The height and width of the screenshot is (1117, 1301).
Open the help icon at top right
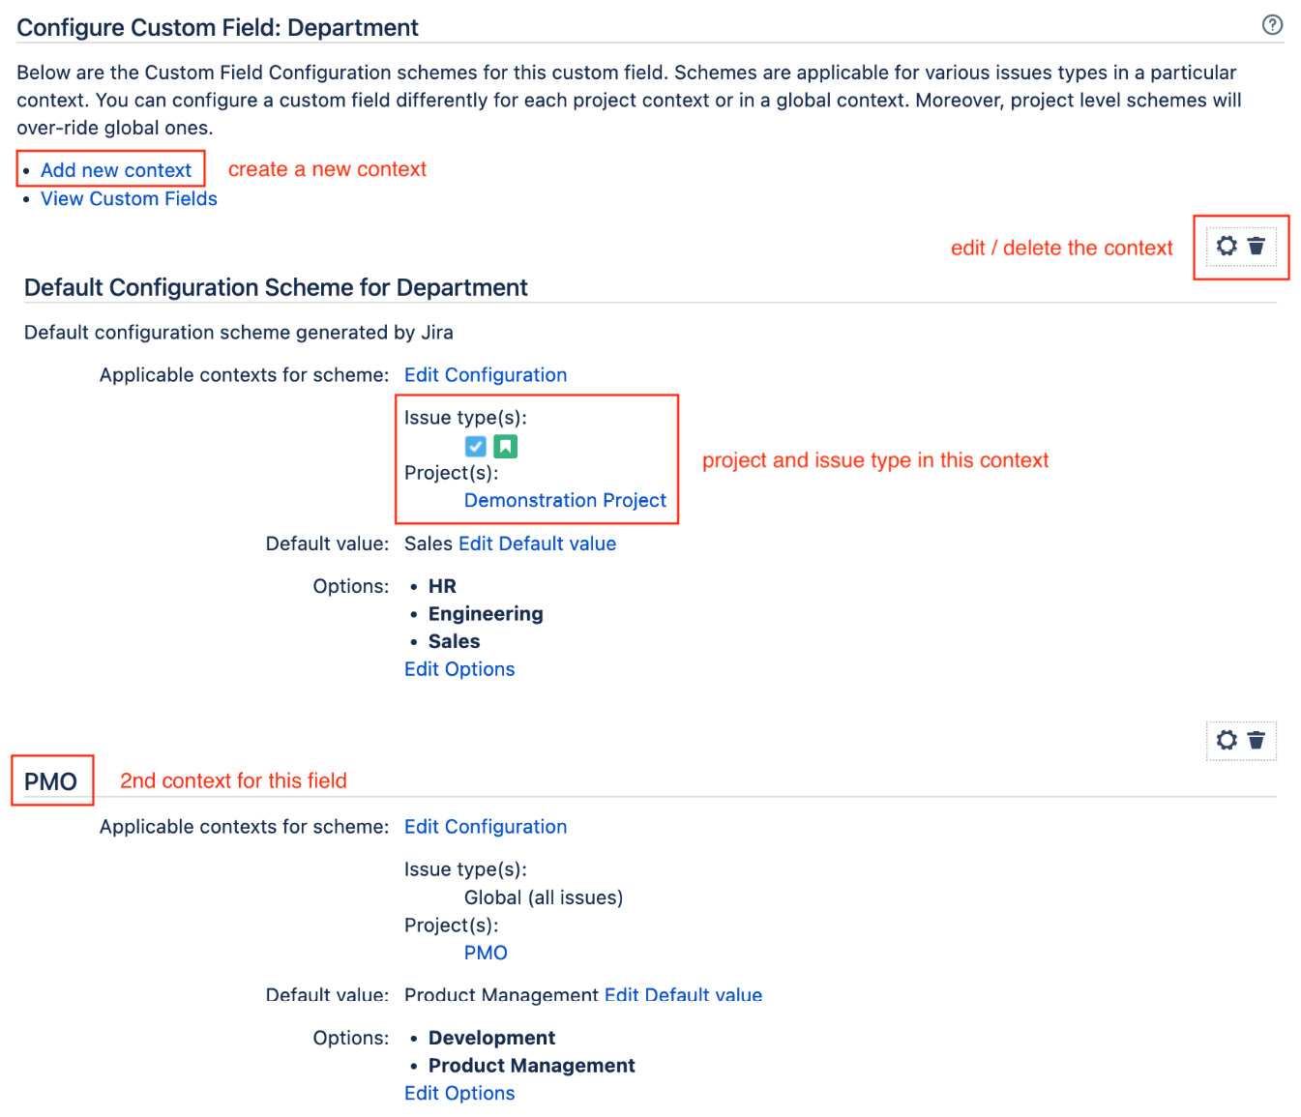[1272, 25]
